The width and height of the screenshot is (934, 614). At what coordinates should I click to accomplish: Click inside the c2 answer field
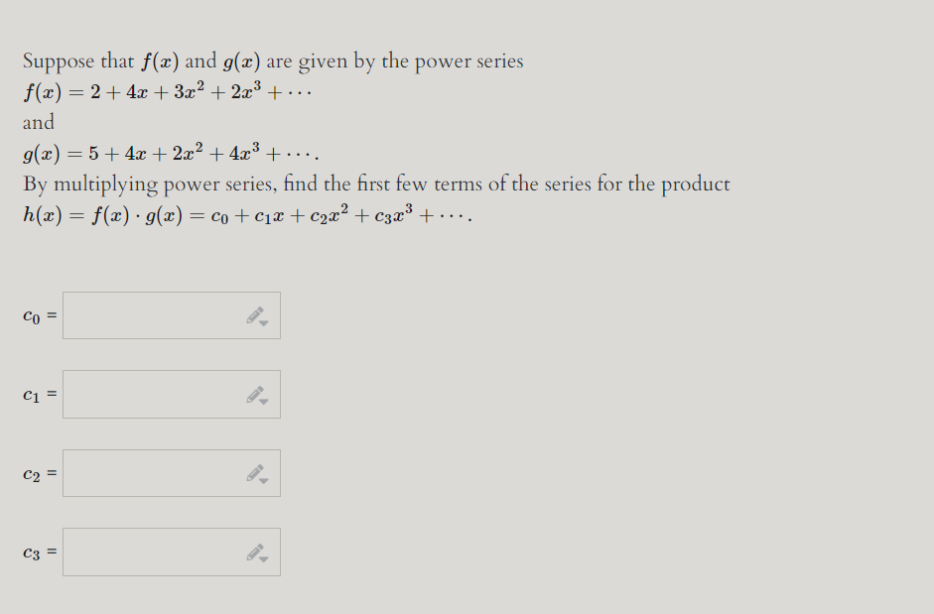click(149, 472)
